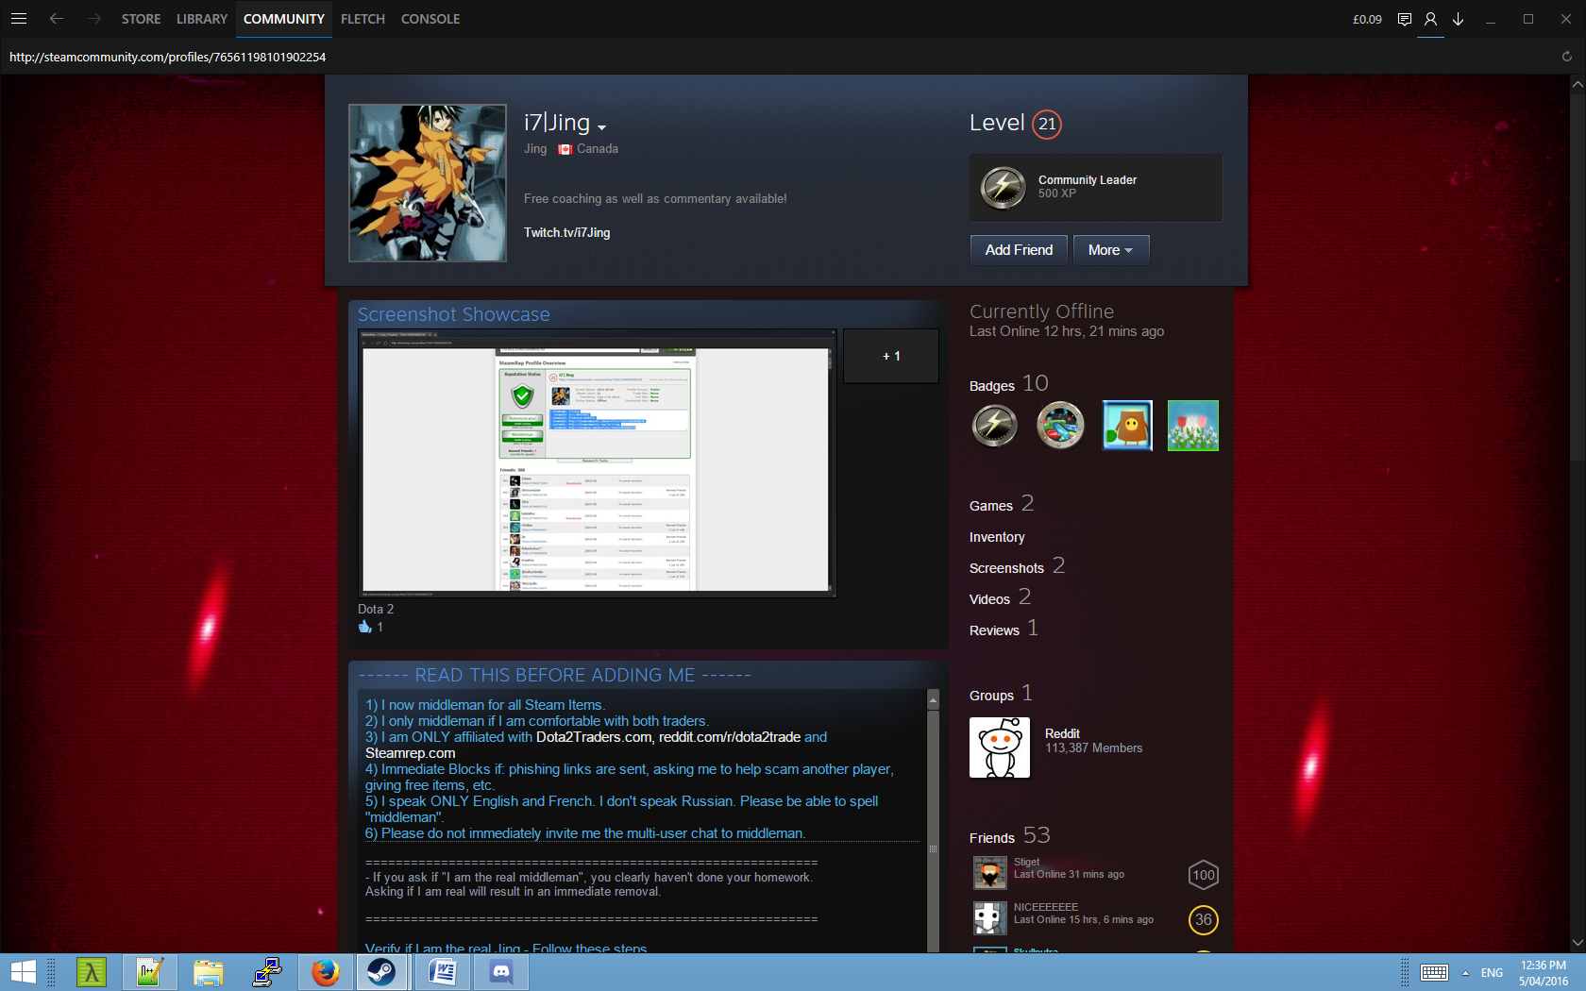
Task: Show hidden system tray icons
Action: click(1465, 973)
